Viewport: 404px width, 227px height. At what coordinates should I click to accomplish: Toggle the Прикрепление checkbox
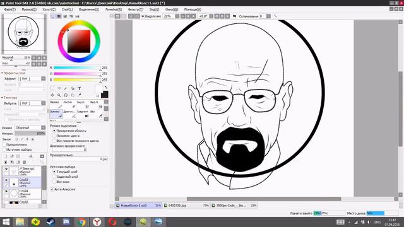click(4, 144)
